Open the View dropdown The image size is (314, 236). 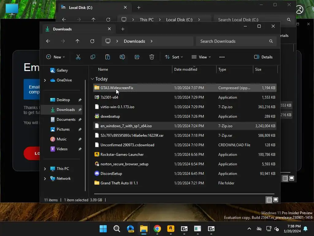point(201,57)
